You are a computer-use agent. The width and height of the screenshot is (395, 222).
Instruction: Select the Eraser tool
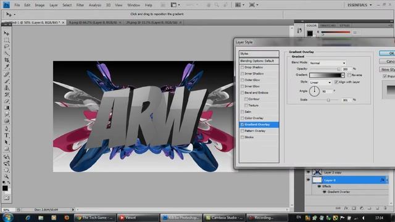click(7, 101)
